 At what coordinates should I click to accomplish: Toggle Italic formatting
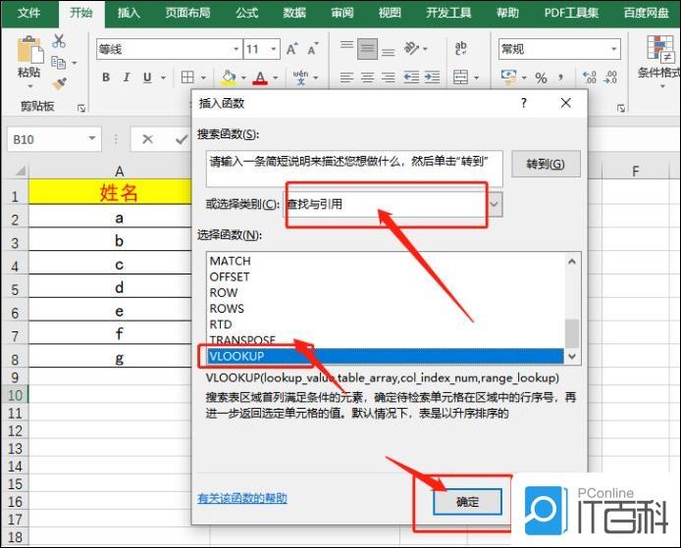127,77
